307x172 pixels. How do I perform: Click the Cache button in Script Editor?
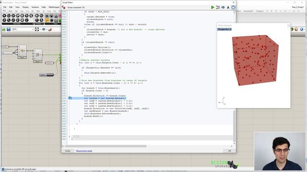68,151
